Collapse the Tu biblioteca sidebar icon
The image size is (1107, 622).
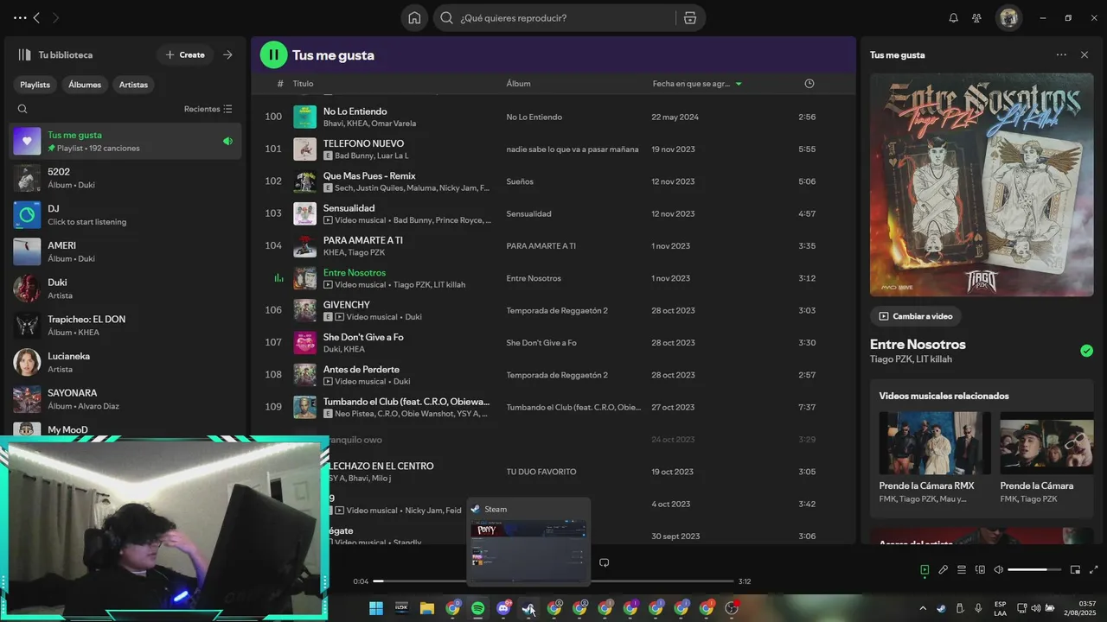point(24,54)
